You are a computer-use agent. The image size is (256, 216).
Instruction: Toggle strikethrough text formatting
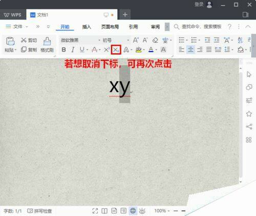click(94, 50)
